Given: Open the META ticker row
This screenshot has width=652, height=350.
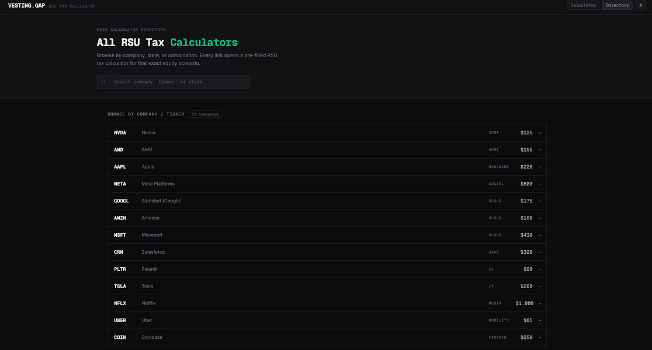Looking at the screenshot, I should [327, 184].
